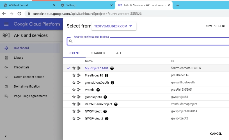This screenshot has height=140, width=229.
Task: Select the gwswithoutOauth project name
Action: [97, 82]
